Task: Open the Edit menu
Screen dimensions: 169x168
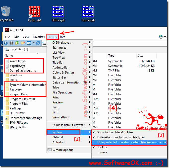Action: (x=16, y=37)
